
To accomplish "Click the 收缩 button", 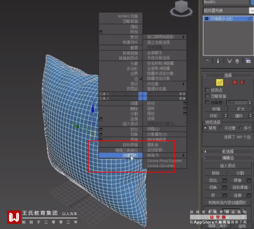I will pos(216,109).
